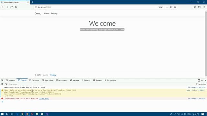The width and height of the screenshot is (207, 116).
Task: Open devtools customize three-dots menu
Action: click(x=202, y=80)
